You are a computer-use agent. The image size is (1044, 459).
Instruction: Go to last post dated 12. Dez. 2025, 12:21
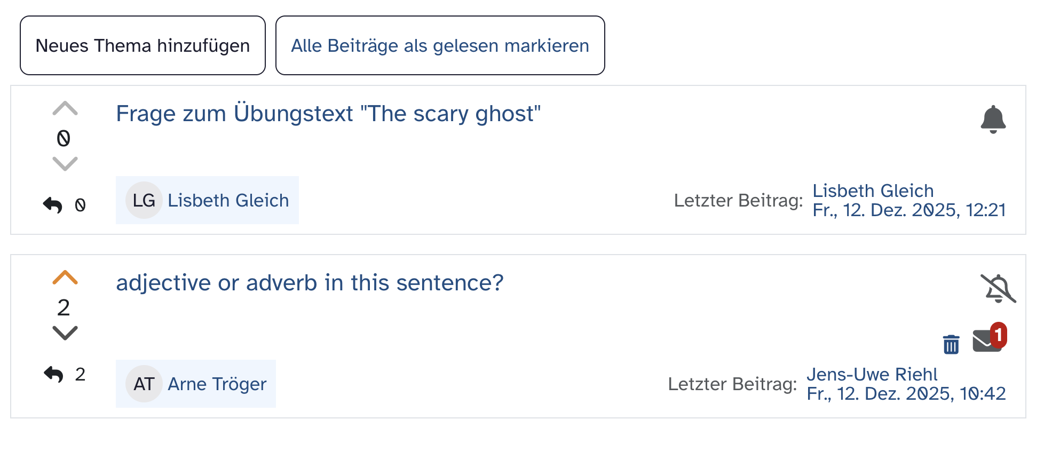909,210
